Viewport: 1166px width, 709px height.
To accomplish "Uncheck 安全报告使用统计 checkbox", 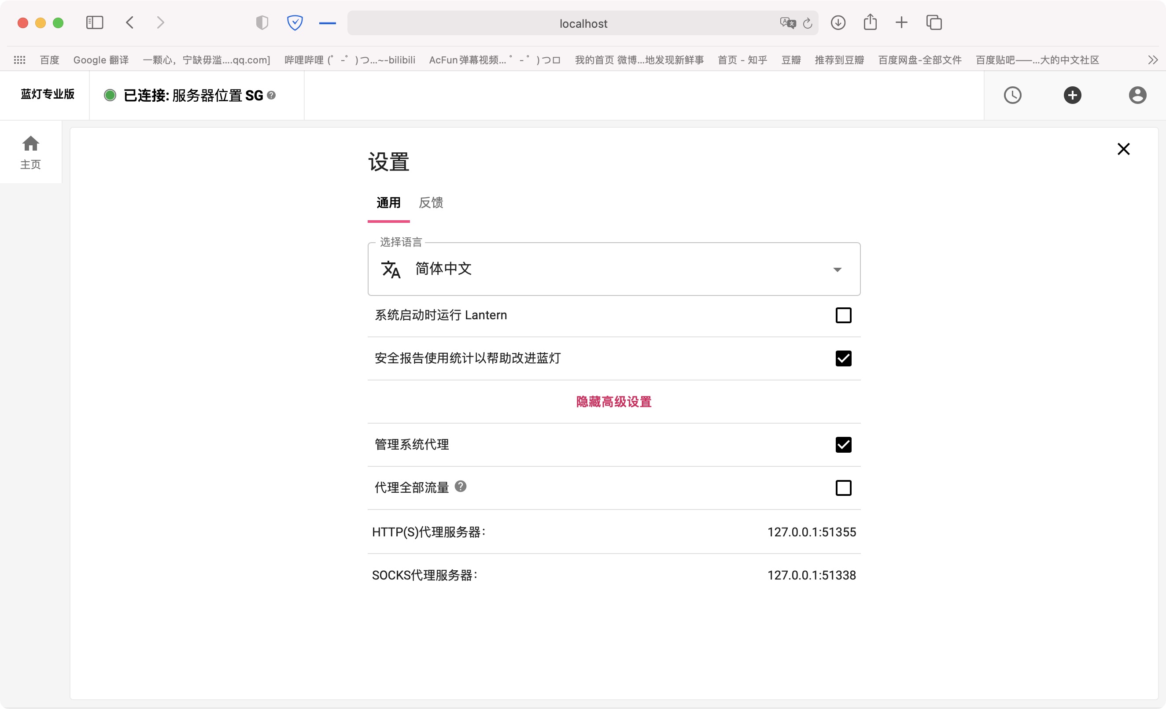I will coord(843,358).
